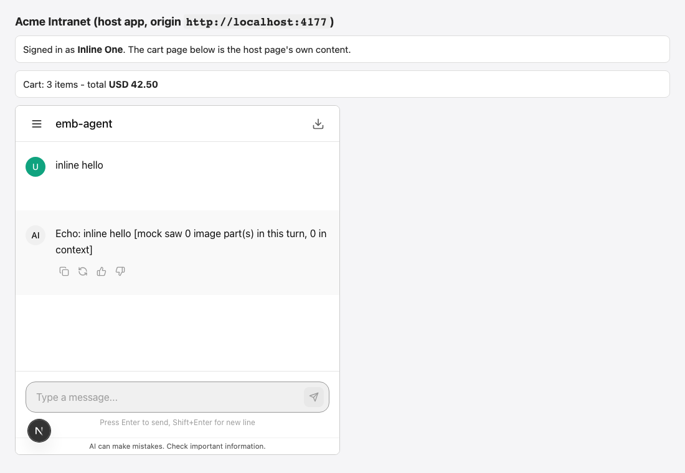Click the cart total USD 42.50 banner
Image resolution: width=685 pixels, height=473 pixels.
(x=342, y=84)
